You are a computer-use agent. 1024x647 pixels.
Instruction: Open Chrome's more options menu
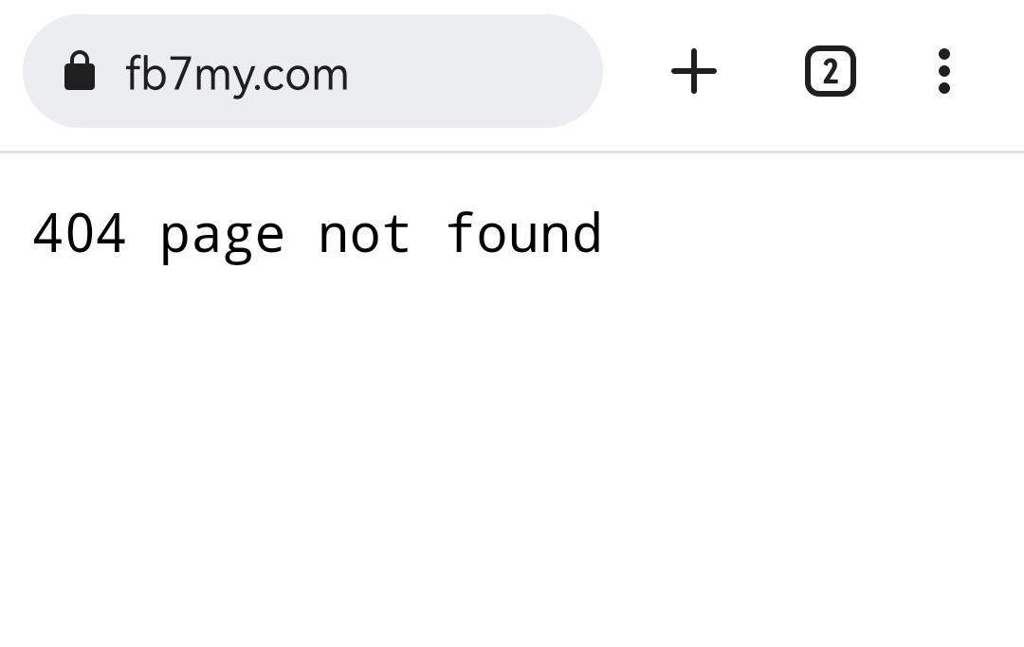[943, 71]
